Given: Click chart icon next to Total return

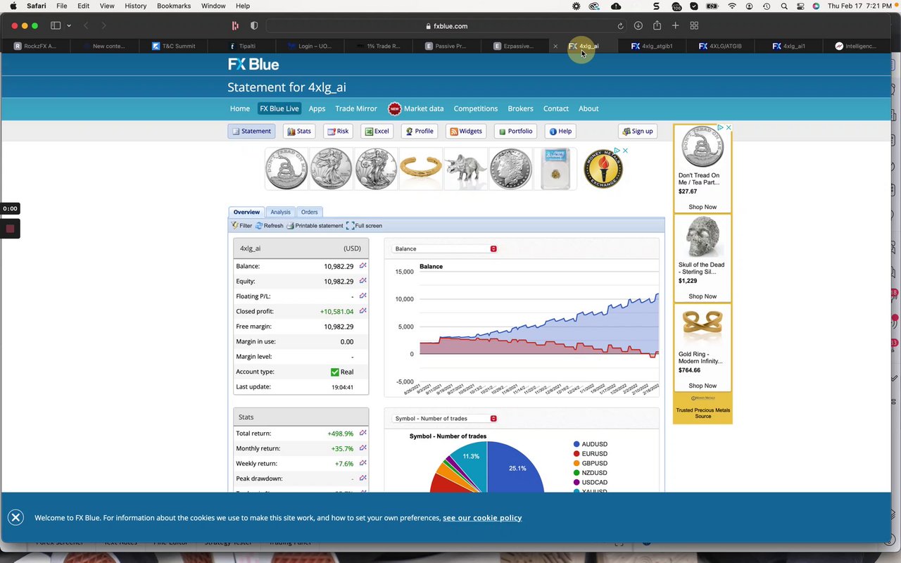Looking at the screenshot, I should click(x=363, y=433).
